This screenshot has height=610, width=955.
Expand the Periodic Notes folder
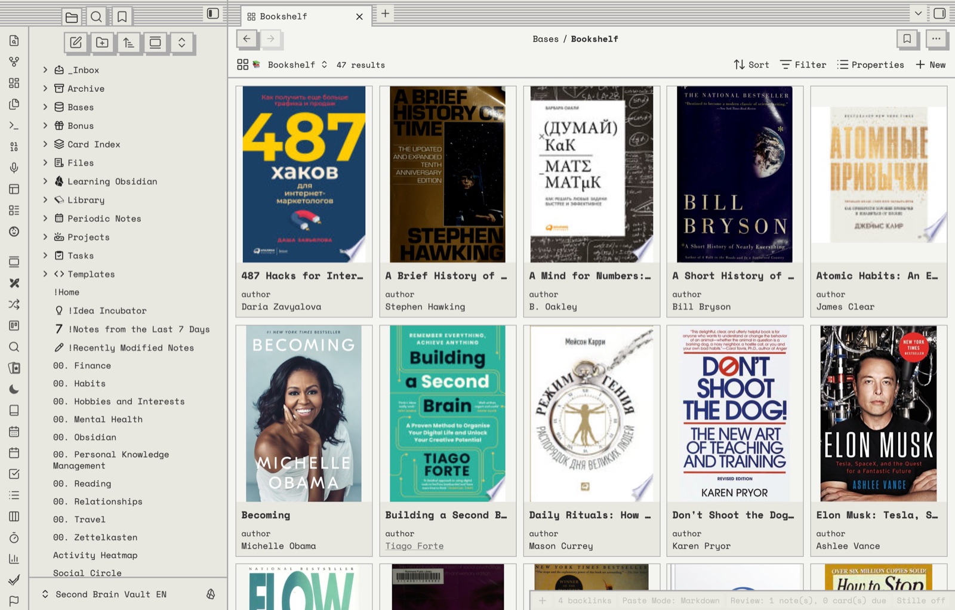click(x=45, y=218)
